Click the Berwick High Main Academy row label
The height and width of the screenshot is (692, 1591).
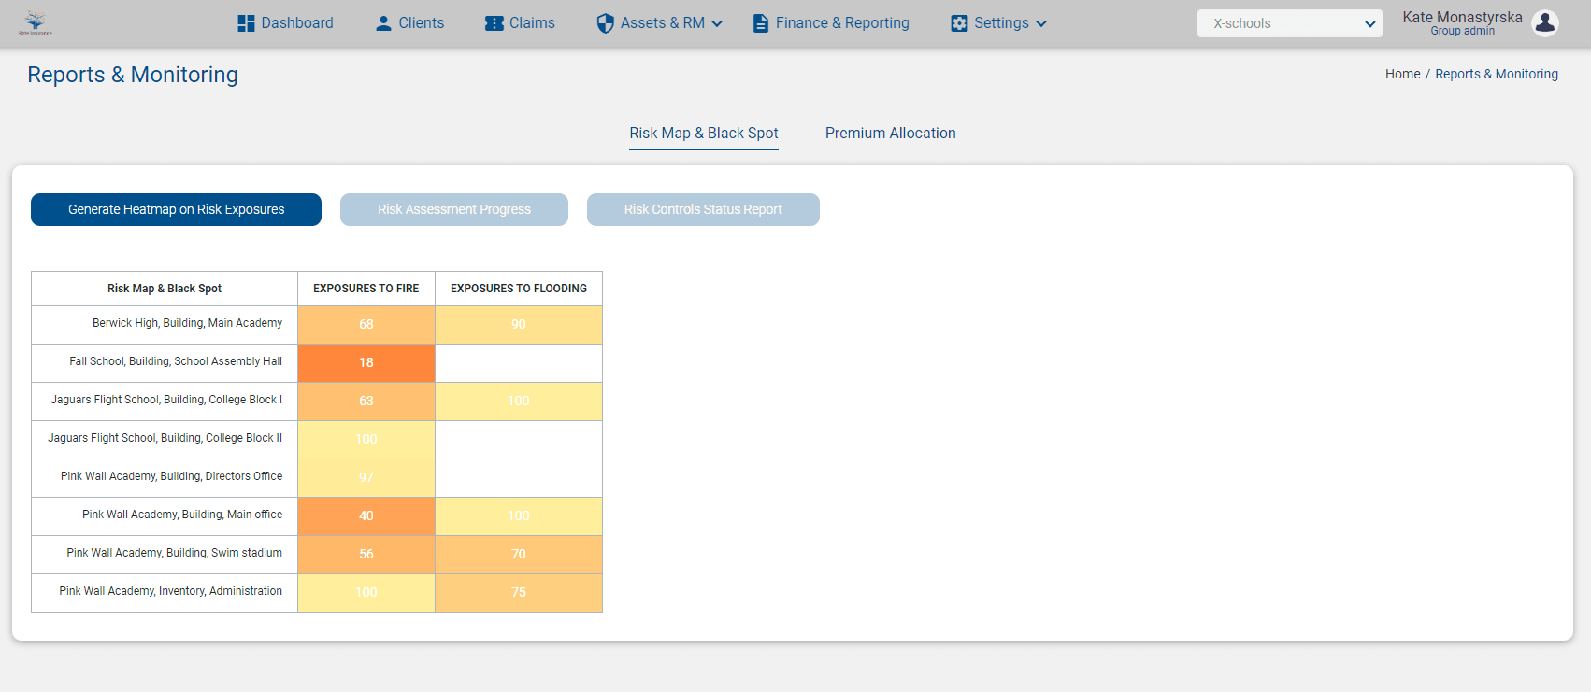[x=187, y=323]
